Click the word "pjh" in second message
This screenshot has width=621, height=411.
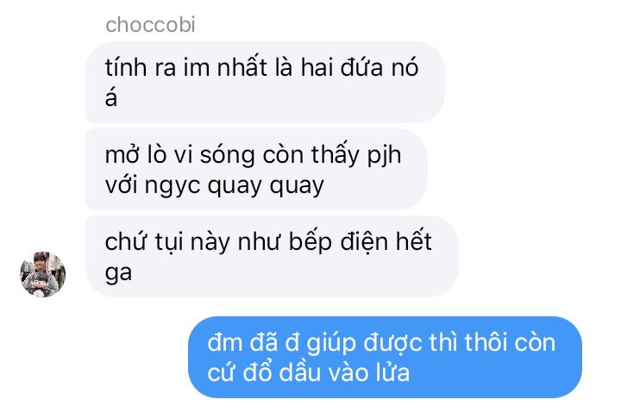coord(384,155)
